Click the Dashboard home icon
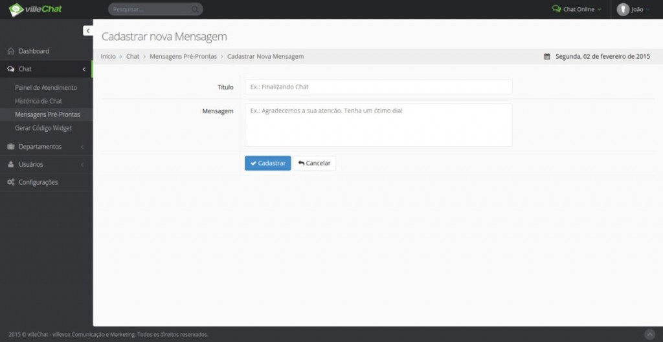The height and width of the screenshot is (342, 663). click(11, 51)
